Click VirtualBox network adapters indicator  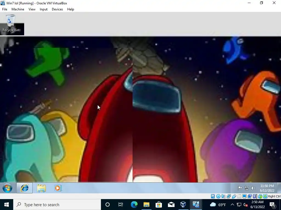tap(229, 196)
